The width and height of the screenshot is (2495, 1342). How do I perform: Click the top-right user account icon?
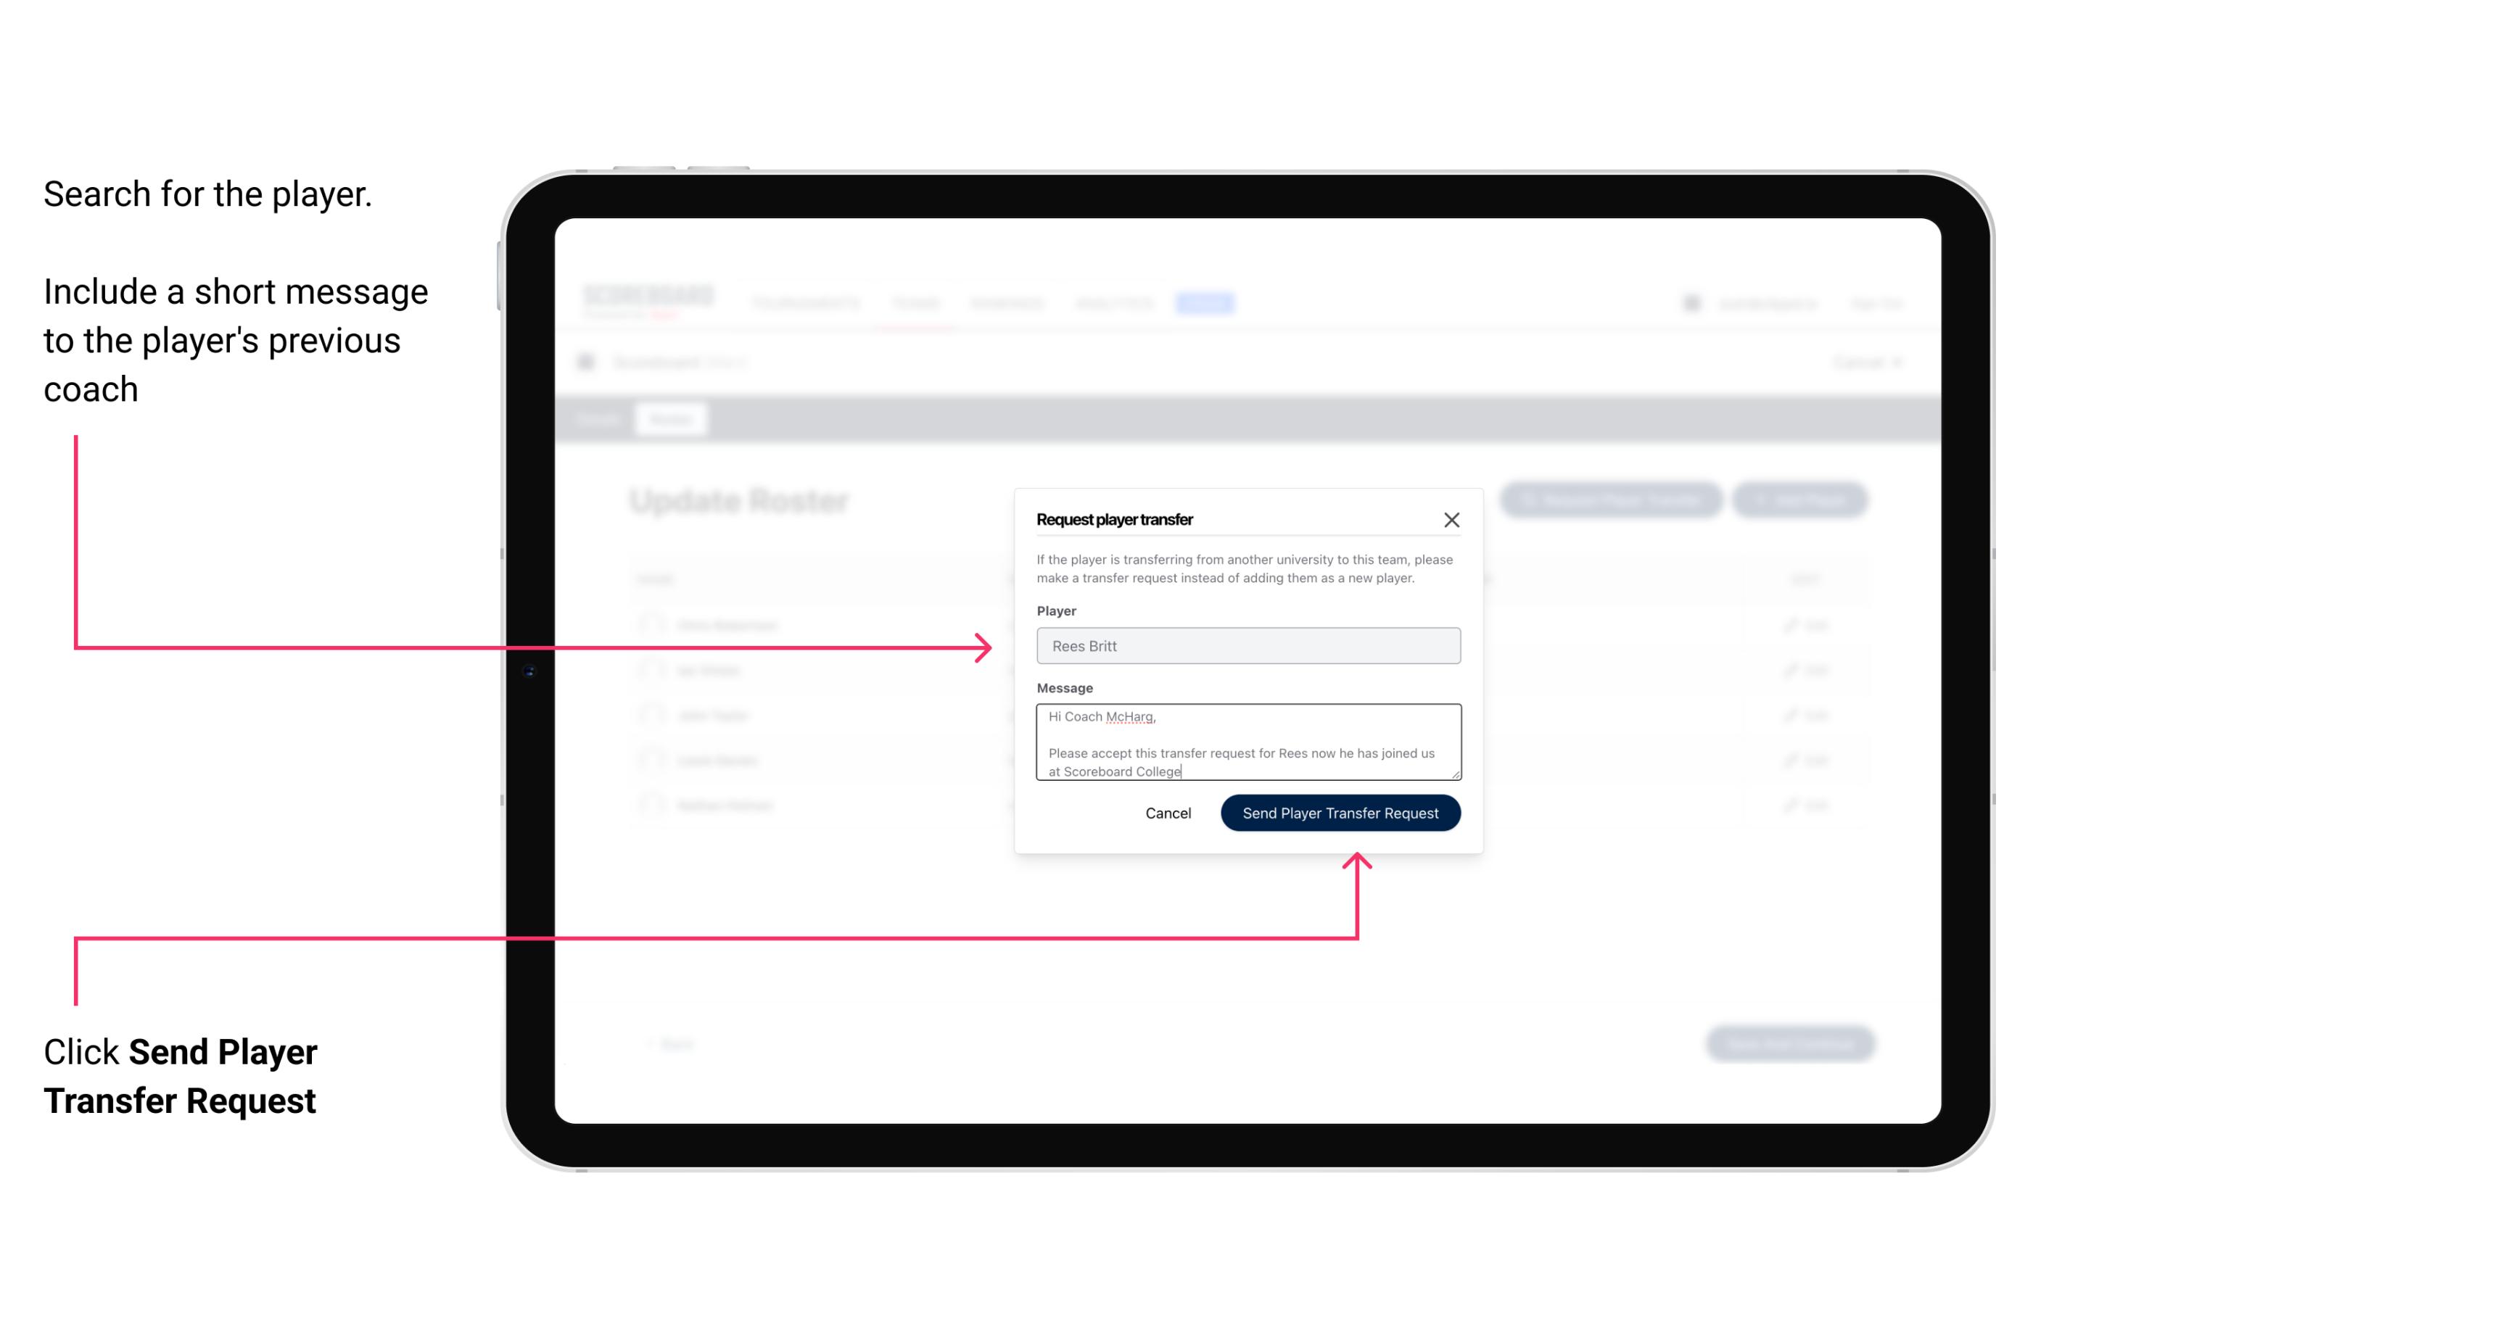[x=1691, y=301]
